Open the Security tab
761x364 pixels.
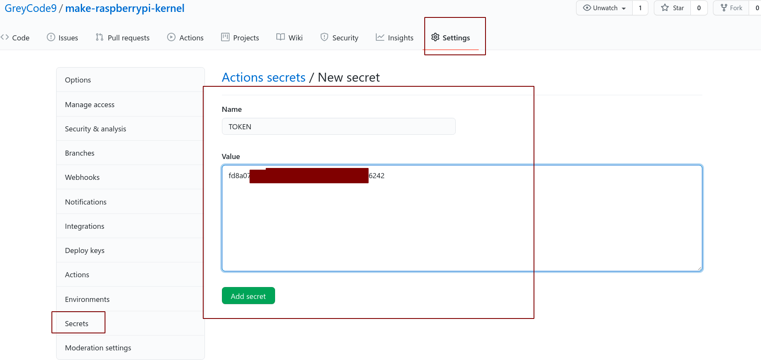click(339, 38)
